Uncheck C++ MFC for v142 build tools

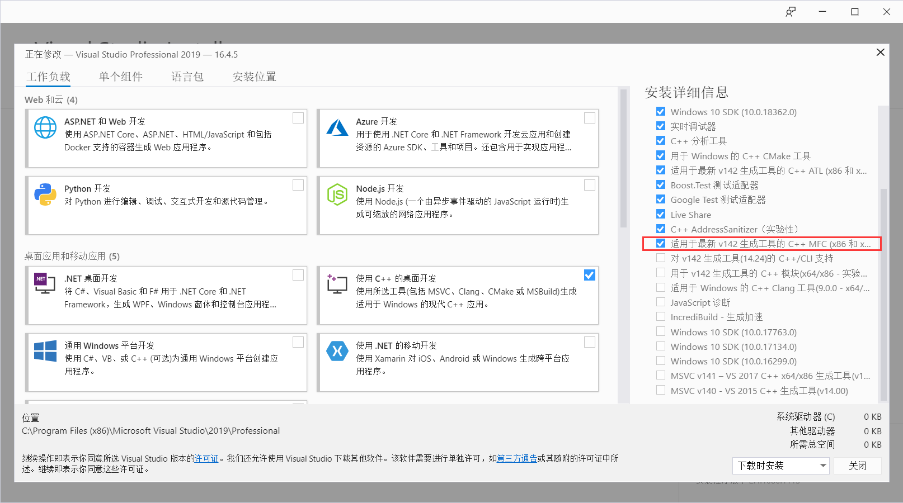coord(661,243)
